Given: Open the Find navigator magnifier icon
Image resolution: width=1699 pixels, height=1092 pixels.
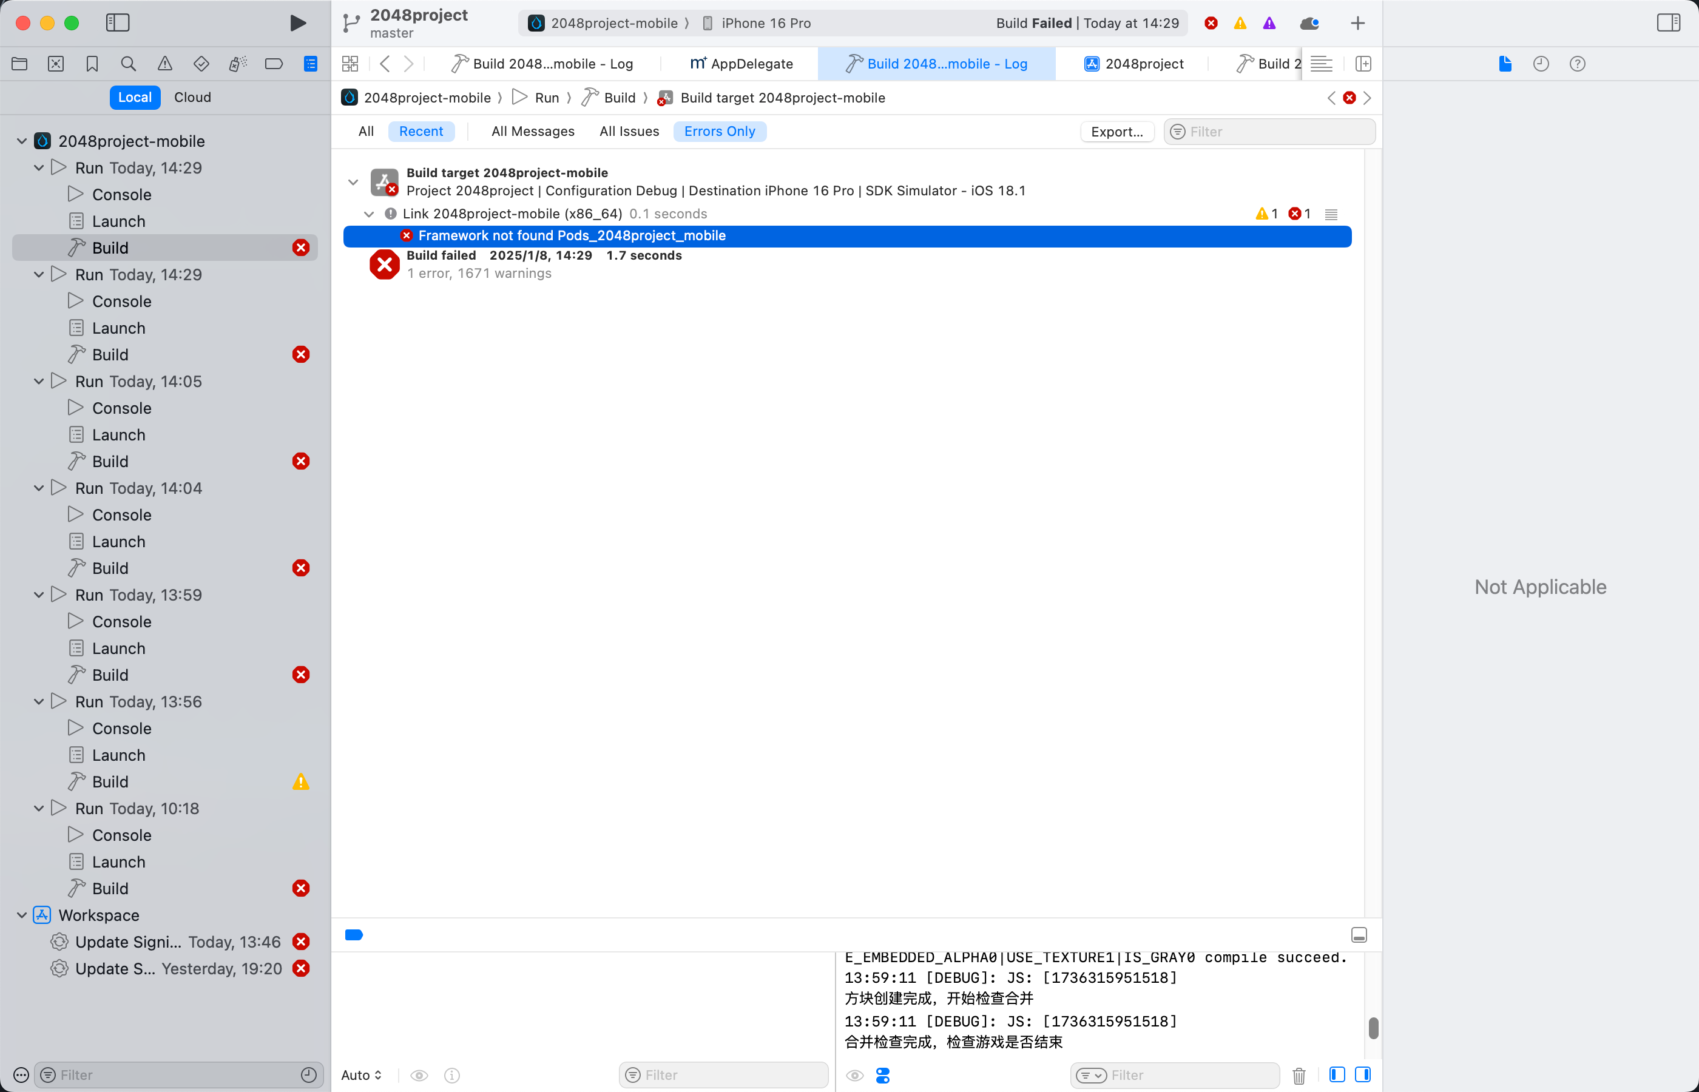Looking at the screenshot, I should tap(129, 64).
